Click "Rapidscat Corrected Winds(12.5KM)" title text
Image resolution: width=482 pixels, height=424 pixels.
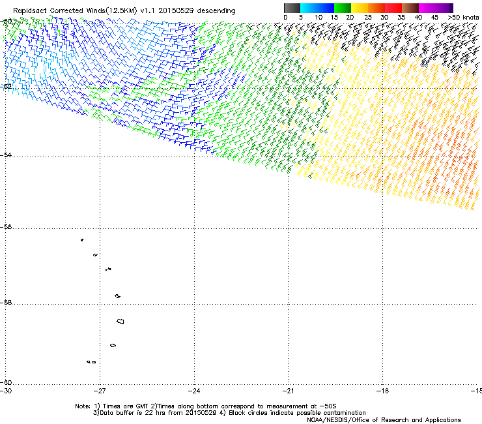pyautogui.click(x=75, y=11)
